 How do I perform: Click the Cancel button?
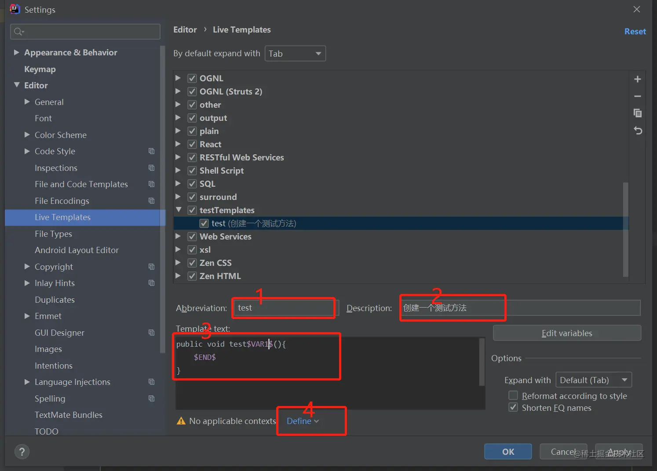pyautogui.click(x=563, y=452)
